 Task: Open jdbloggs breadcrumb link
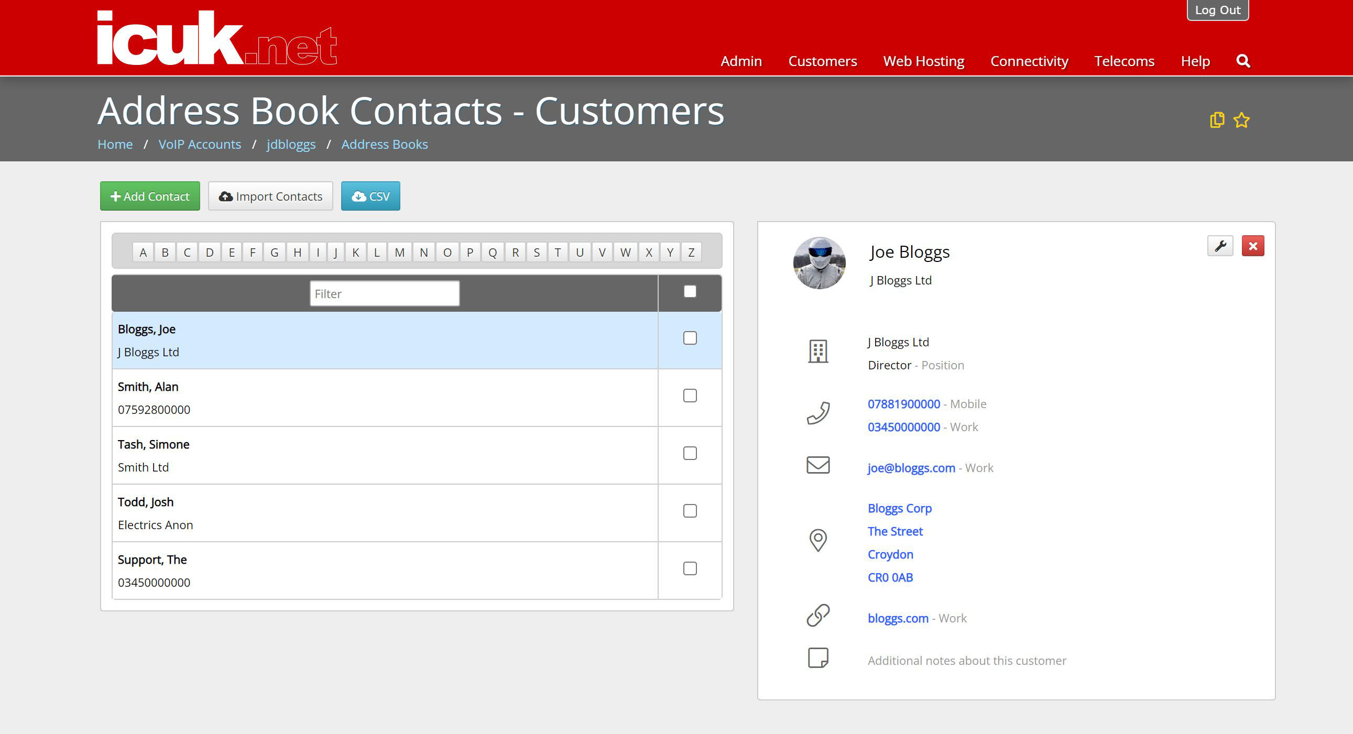point(291,145)
